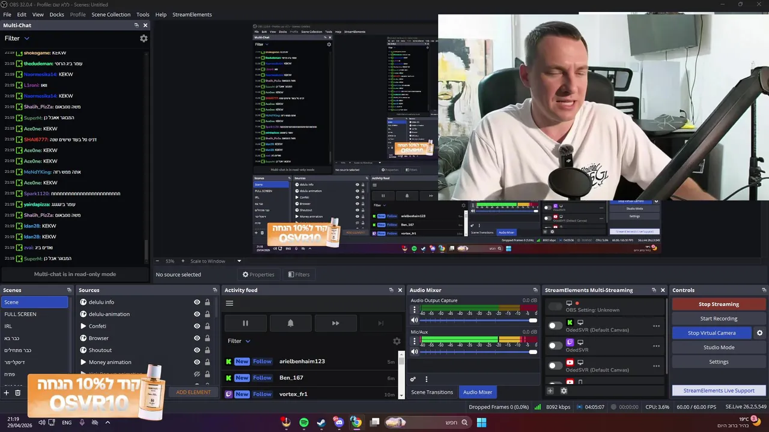
Task: Expand Activity feed Filter dropdown
Action: [239, 341]
